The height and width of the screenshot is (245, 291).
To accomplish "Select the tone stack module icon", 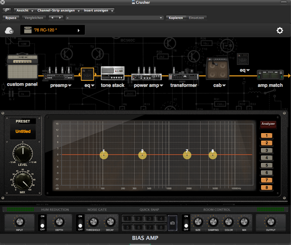I will click(113, 73).
